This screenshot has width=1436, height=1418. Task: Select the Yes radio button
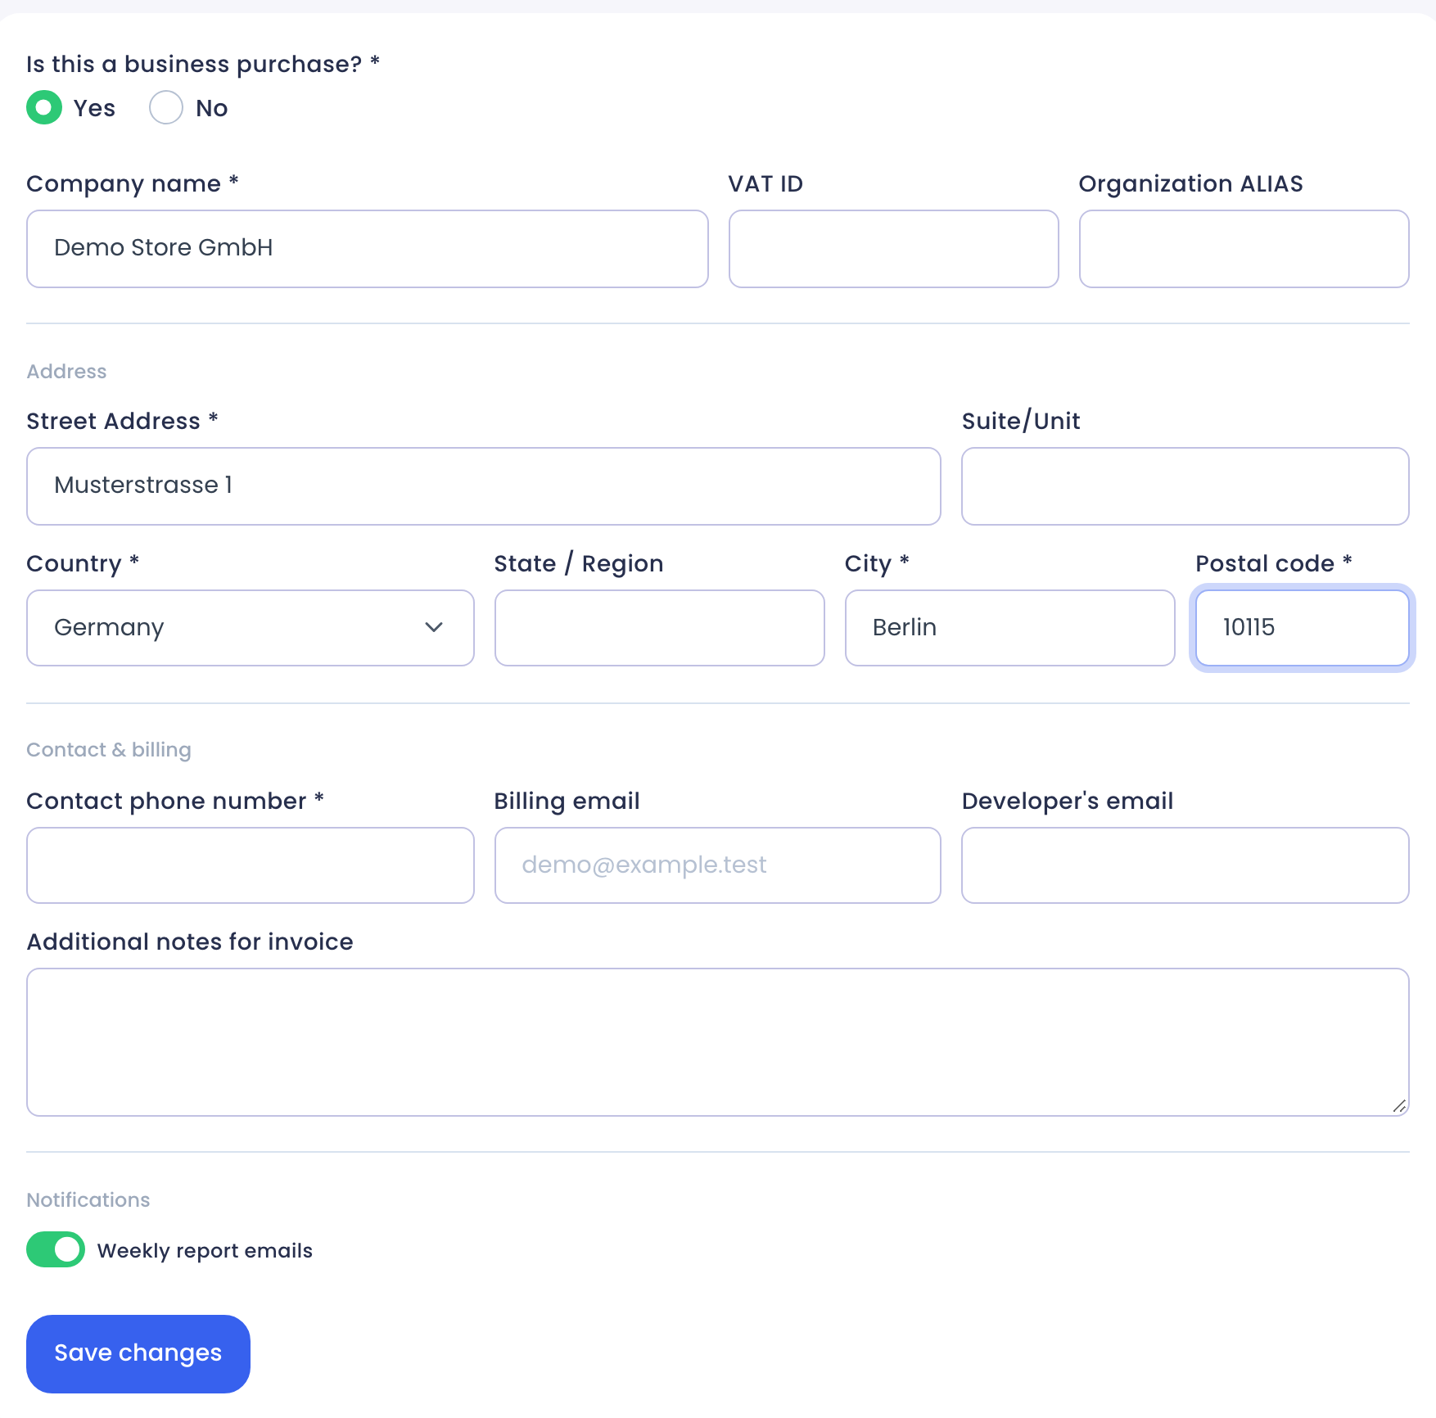(44, 108)
